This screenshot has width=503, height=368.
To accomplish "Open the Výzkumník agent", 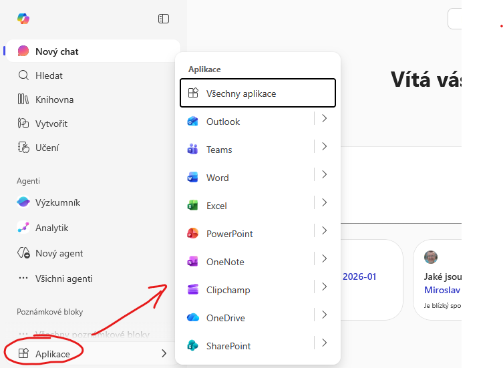I will 57,202.
